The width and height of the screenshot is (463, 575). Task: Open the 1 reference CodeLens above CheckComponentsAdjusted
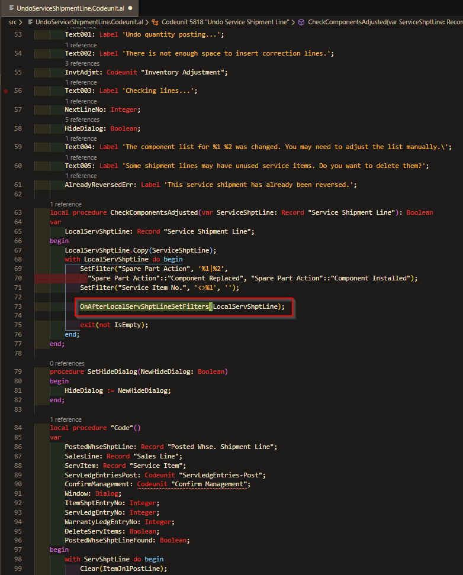(66, 203)
